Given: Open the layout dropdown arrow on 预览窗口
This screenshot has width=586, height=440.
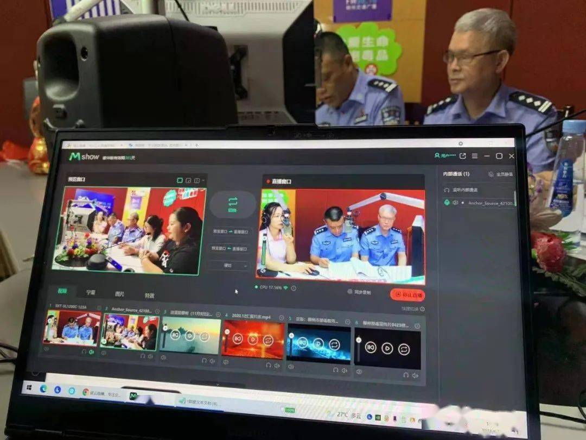Looking at the screenshot, I should pyautogui.click(x=202, y=180).
